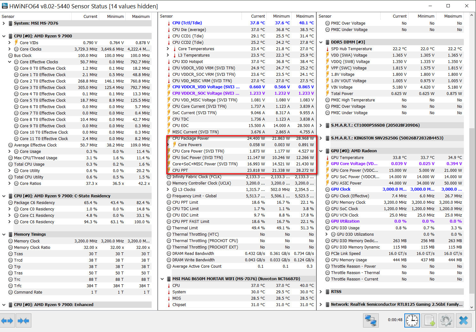Collapse the Core Effective Clocks node
476x332 pixels.
click(9, 62)
